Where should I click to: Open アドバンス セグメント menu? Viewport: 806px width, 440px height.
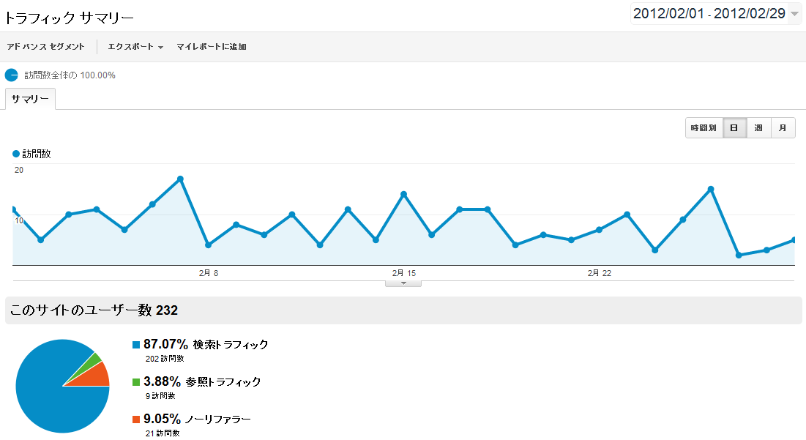45,47
